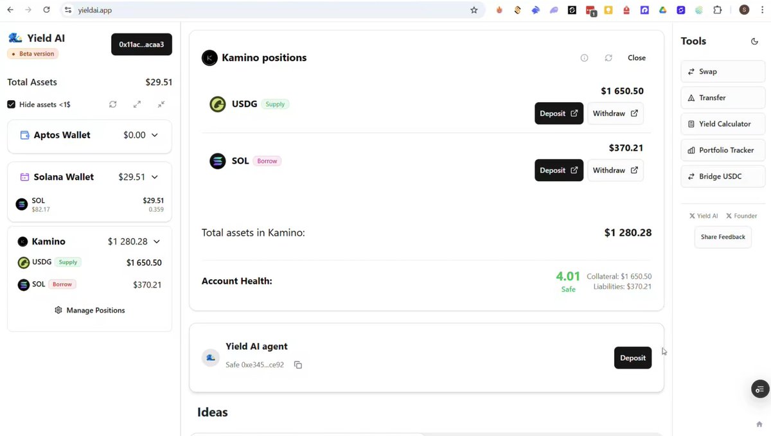771x436 pixels.
Task: Open the Founder X link
Action: [x=741, y=216]
